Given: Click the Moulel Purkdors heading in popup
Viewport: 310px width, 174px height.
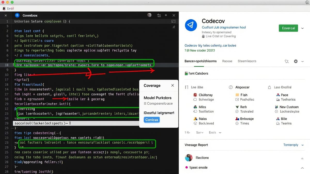Looking at the screenshot, I should [x=158, y=98].
